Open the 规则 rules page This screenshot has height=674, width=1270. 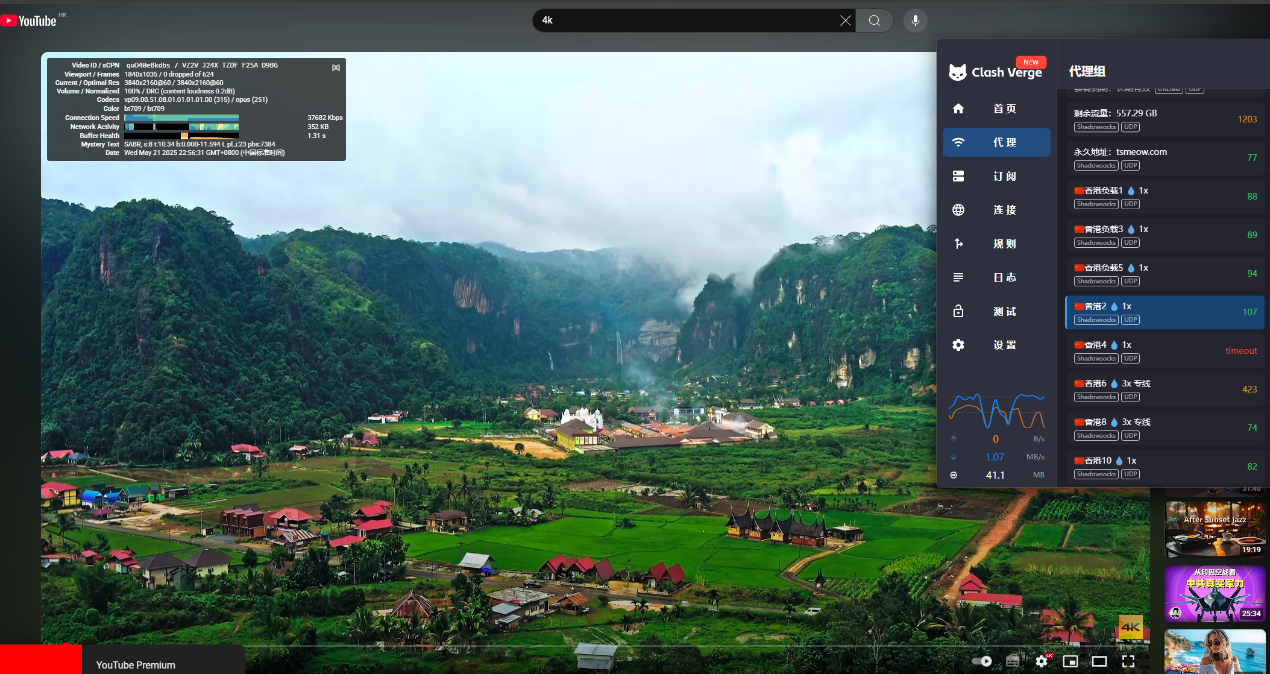click(x=996, y=244)
